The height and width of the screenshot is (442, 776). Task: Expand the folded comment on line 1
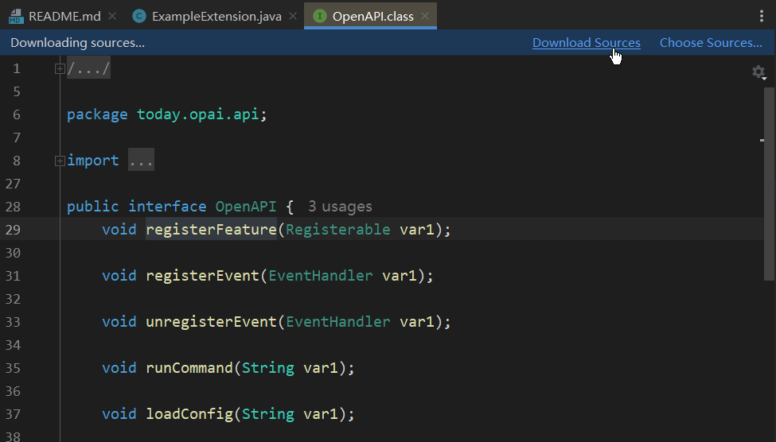coord(60,68)
